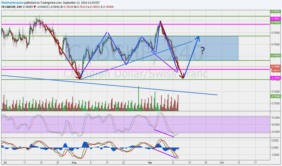282x166 pixels.
Task: Click the 3:56:41 bar countdown label
Action: pyautogui.click(x=276, y=71)
